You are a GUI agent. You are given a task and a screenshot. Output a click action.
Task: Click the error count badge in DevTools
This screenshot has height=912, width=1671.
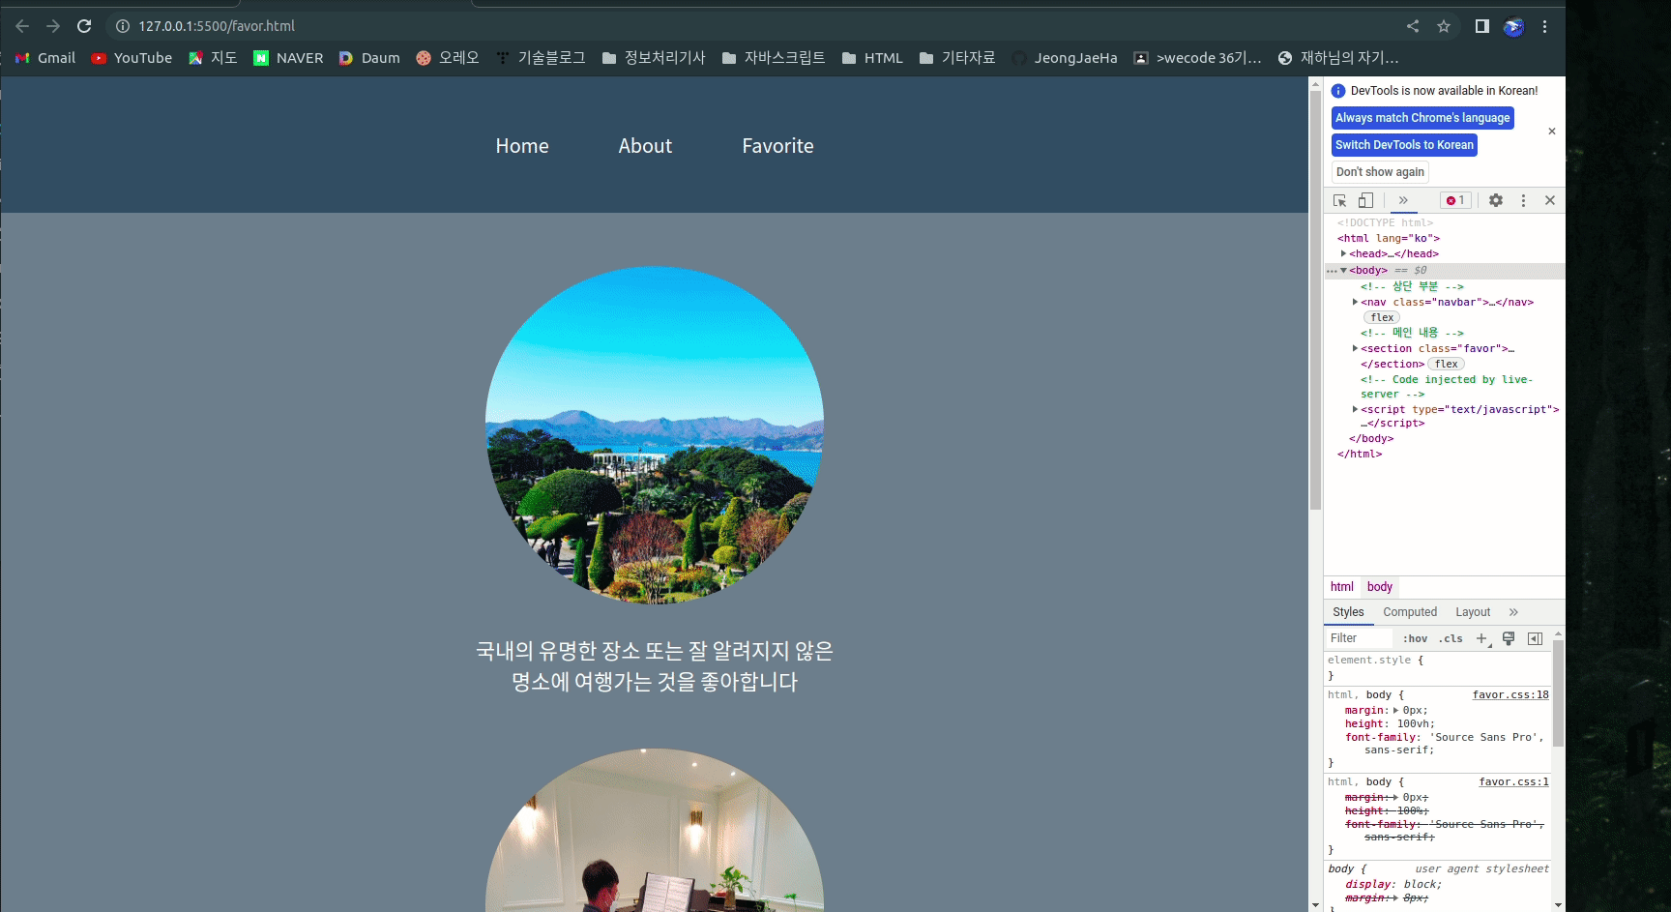pyautogui.click(x=1455, y=200)
